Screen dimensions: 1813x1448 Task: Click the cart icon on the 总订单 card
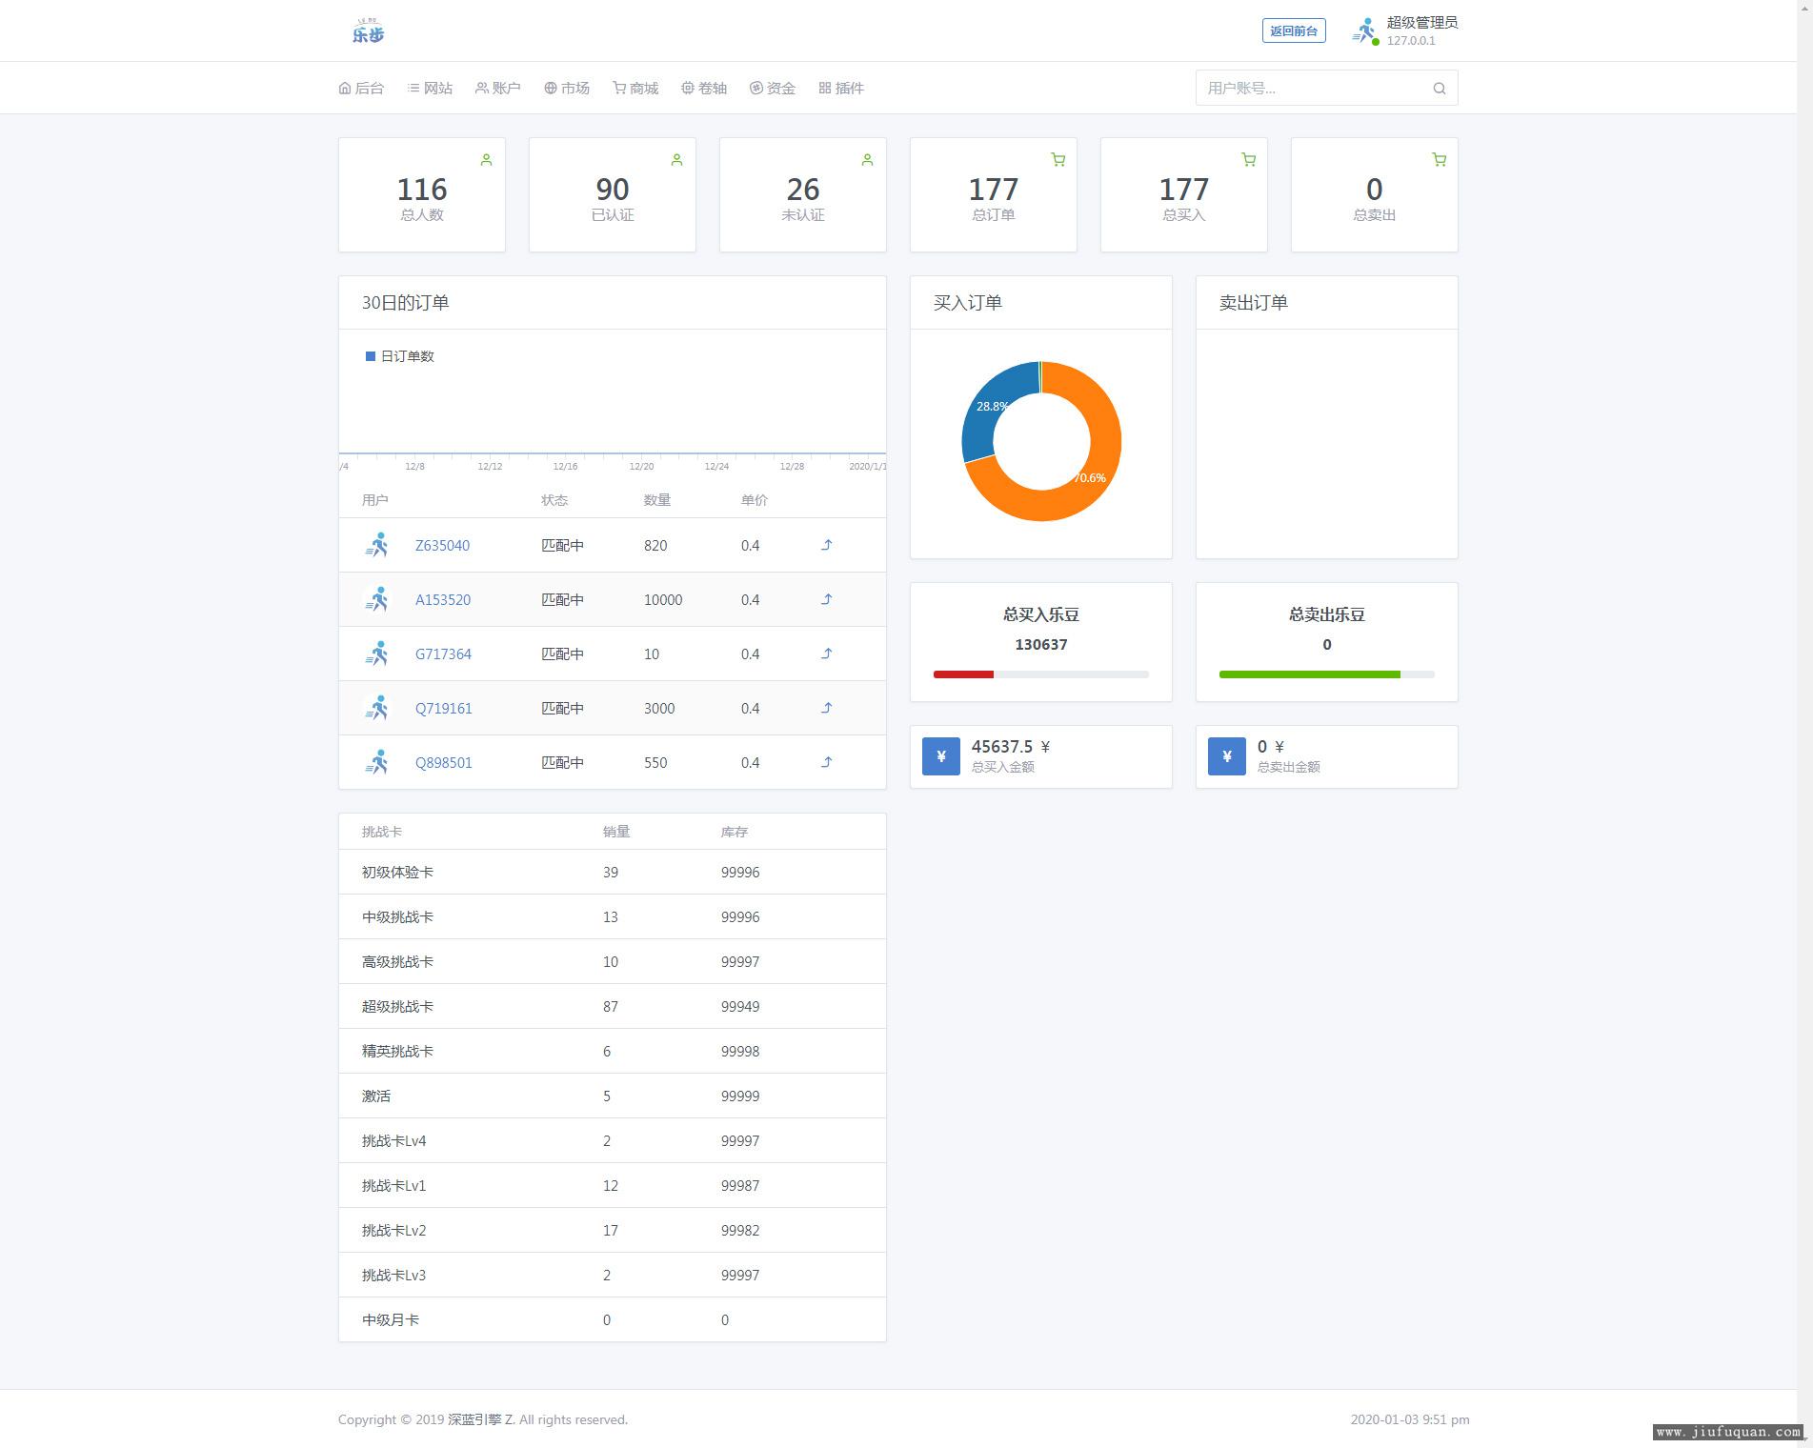[1058, 160]
